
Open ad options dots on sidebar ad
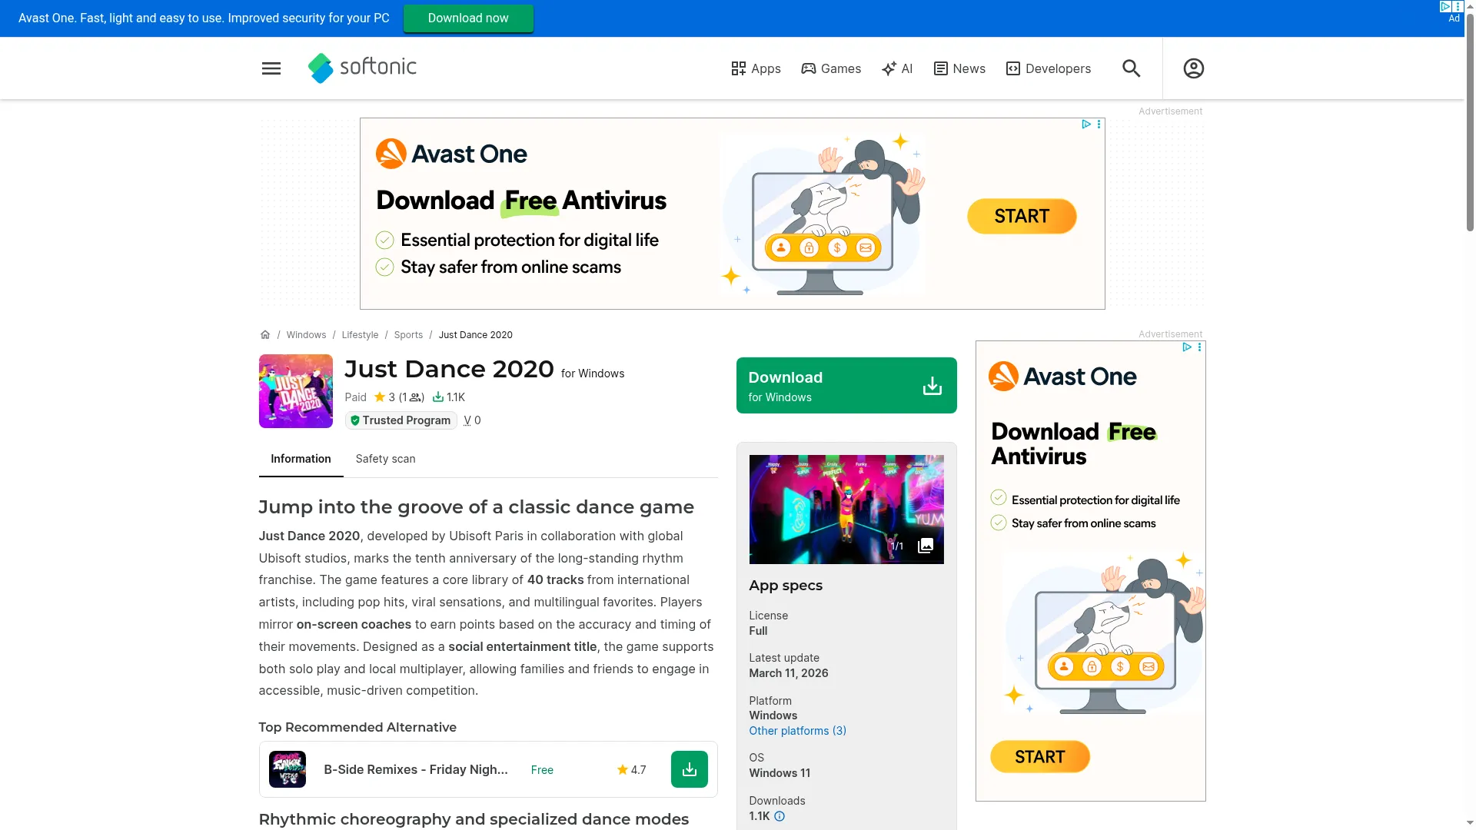[x=1199, y=347]
